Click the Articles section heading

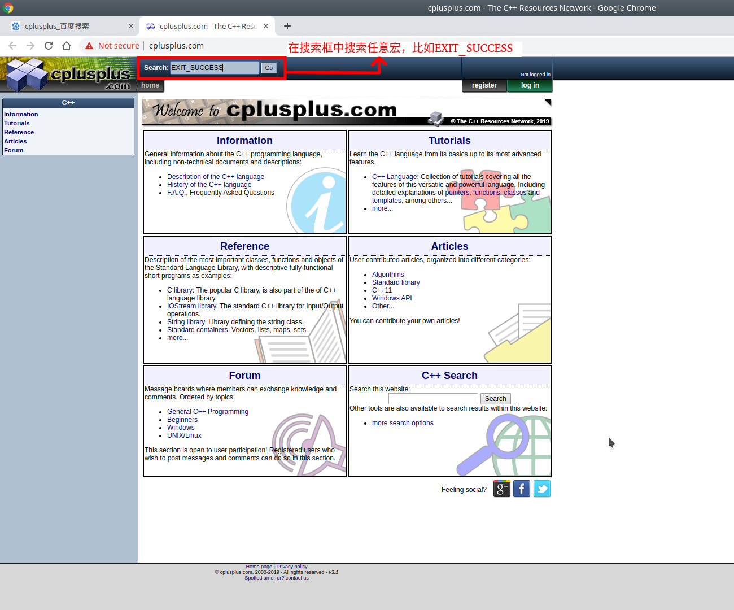449,246
